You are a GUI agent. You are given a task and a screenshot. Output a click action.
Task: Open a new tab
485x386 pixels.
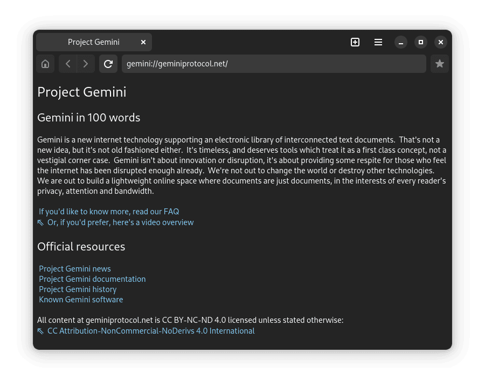tap(355, 42)
